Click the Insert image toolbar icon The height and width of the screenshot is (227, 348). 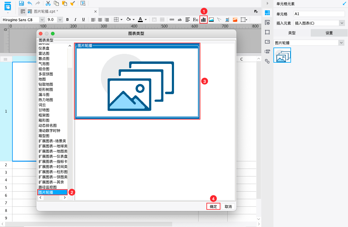tap(211, 20)
